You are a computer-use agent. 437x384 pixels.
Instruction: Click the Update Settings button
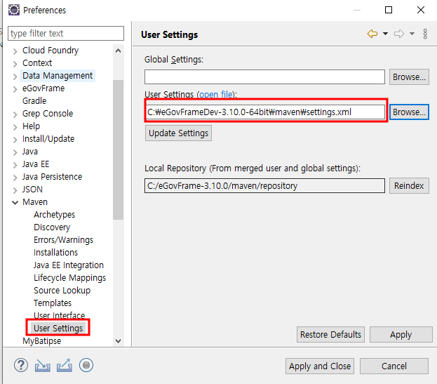(x=178, y=133)
